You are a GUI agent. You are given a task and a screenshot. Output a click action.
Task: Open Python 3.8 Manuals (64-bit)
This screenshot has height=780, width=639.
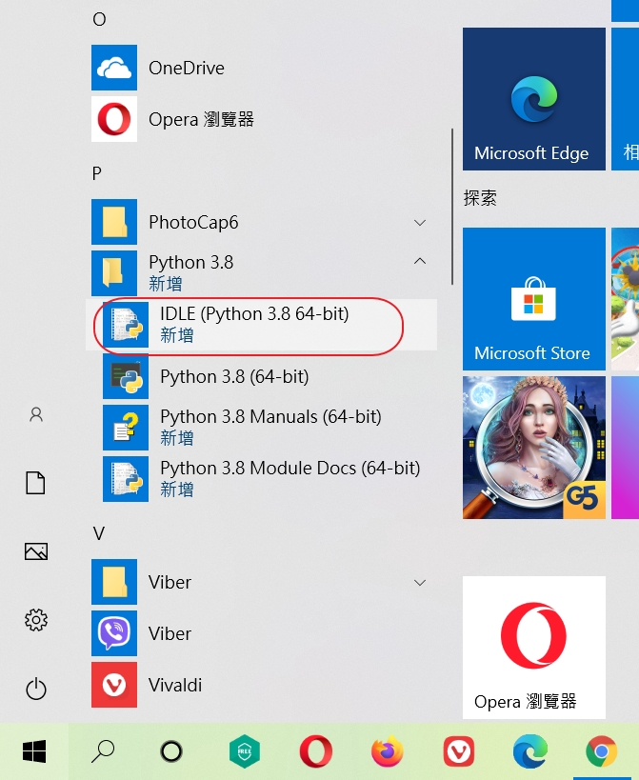262,428
